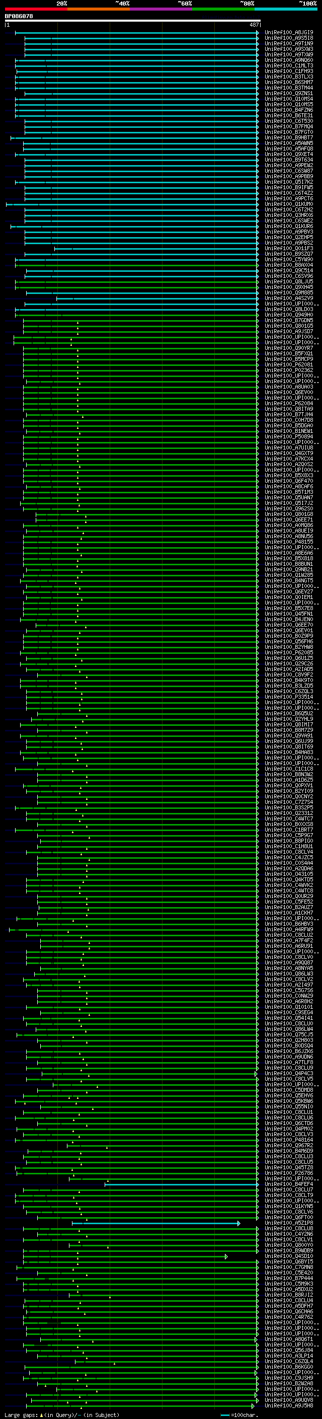Image resolution: width=322 pixels, height=1419 pixels.
Task: Select hit UniRef100_Q5UAN7
Action: coord(289,497)
